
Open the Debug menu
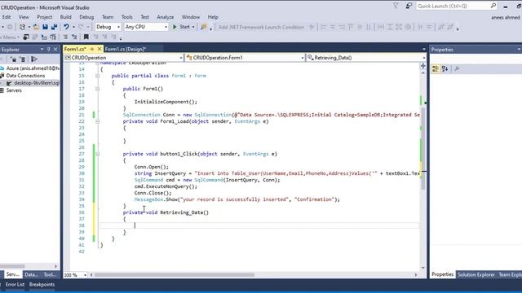86,17
